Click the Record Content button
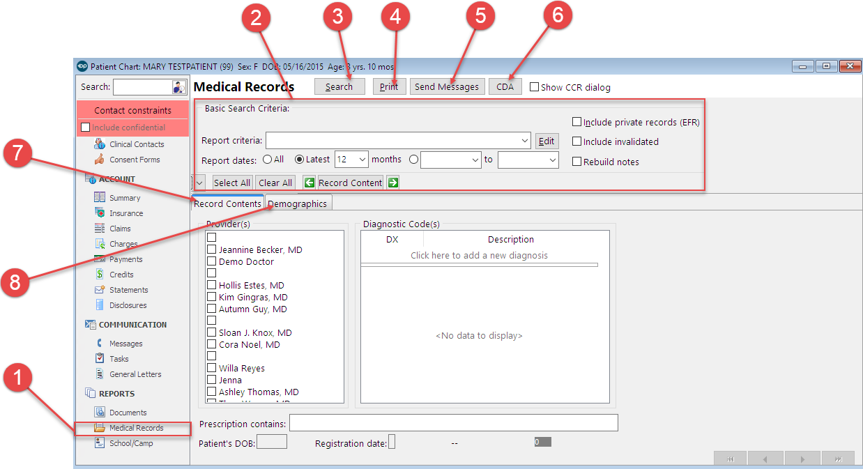This screenshot has height=469, width=863. 351,183
